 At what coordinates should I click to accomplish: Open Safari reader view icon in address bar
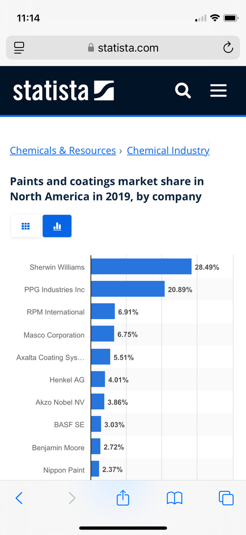(19, 48)
